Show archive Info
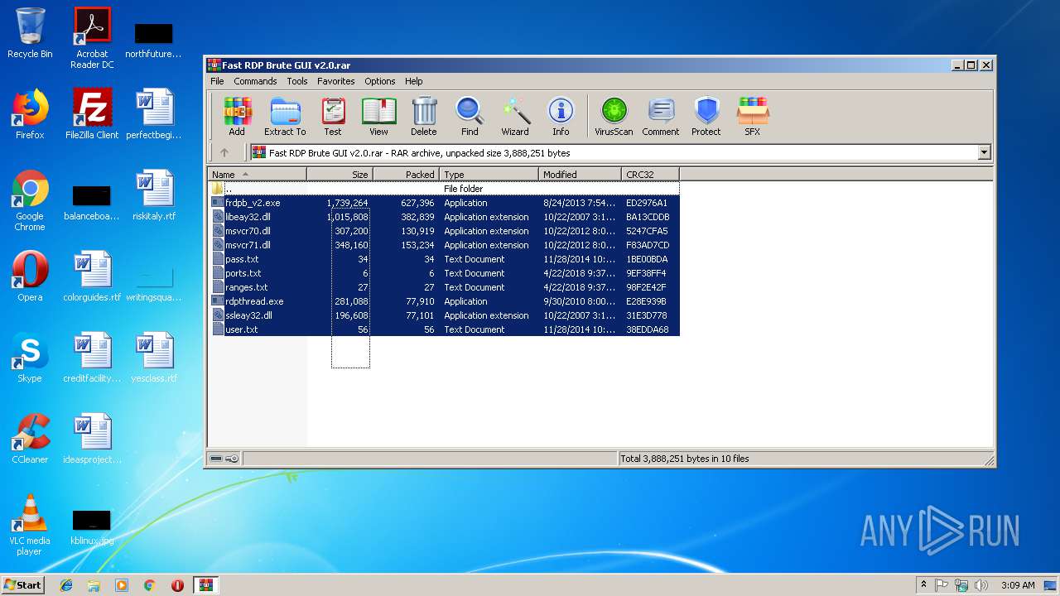1060x596 pixels. (x=561, y=116)
